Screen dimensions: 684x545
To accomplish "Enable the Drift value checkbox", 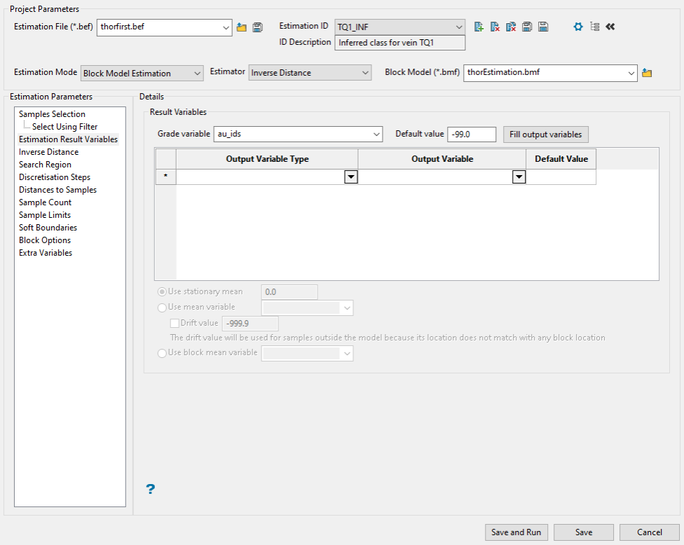I will (175, 323).
